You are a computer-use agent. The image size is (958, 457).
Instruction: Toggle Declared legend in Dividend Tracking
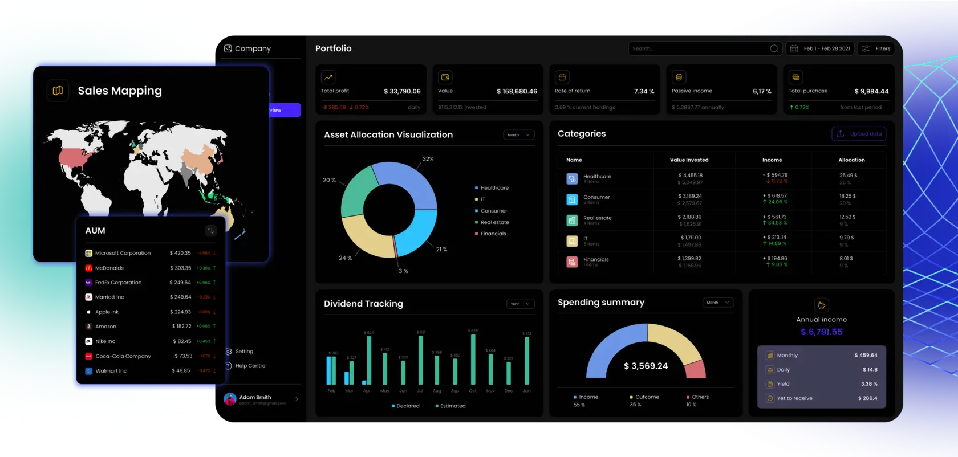coord(405,406)
